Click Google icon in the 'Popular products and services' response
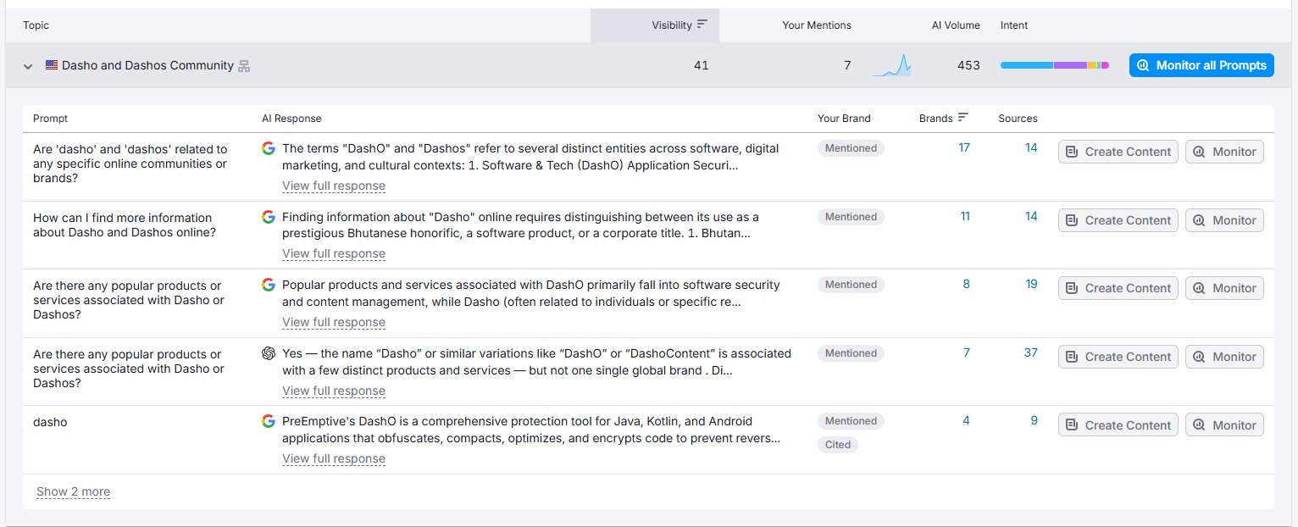This screenshot has width=1298, height=527. tap(269, 285)
